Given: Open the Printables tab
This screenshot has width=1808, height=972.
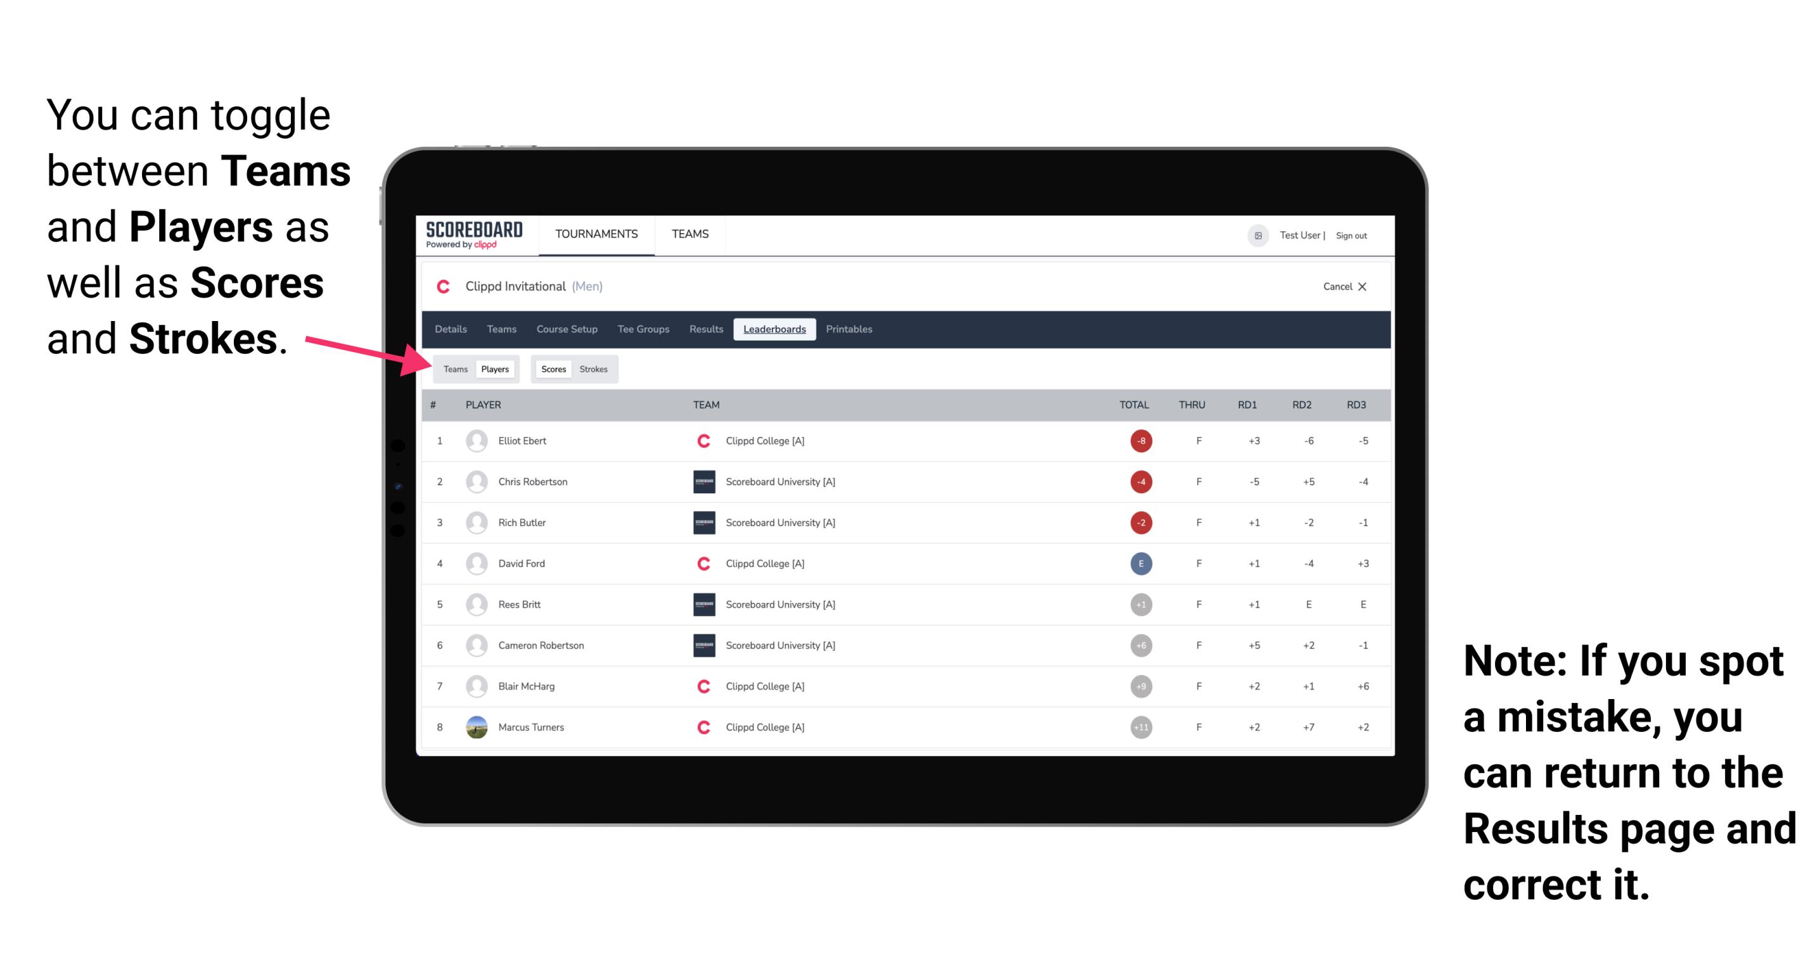Looking at the screenshot, I should [850, 328].
